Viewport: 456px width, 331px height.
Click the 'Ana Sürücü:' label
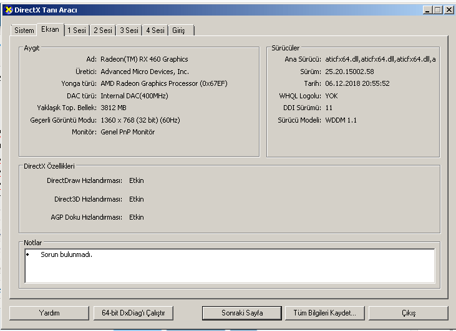[303, 59]
